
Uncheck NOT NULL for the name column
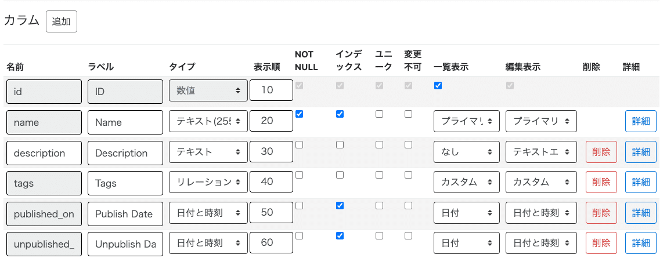(299, 114)
